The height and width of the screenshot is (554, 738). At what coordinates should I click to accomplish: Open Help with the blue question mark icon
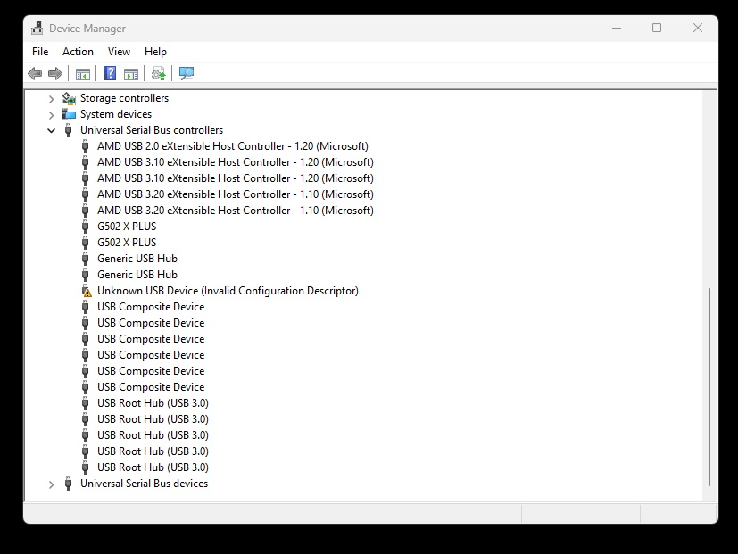point(110,73)
